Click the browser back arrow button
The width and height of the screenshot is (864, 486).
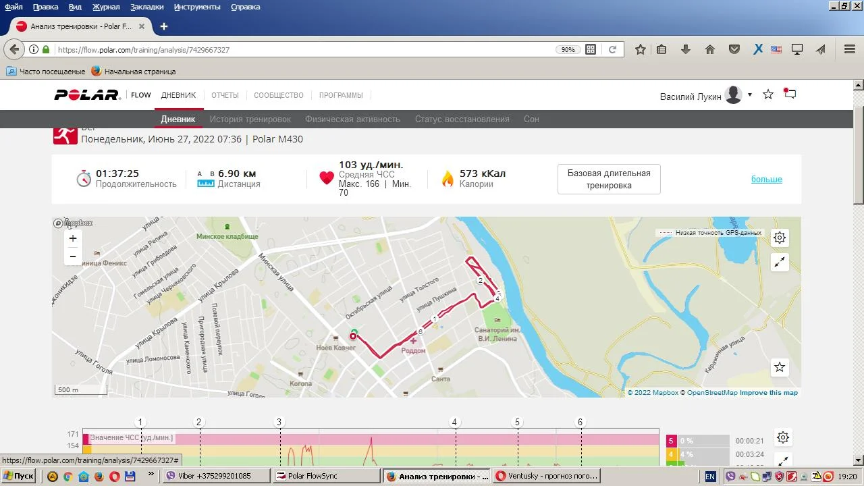point(14,49)
